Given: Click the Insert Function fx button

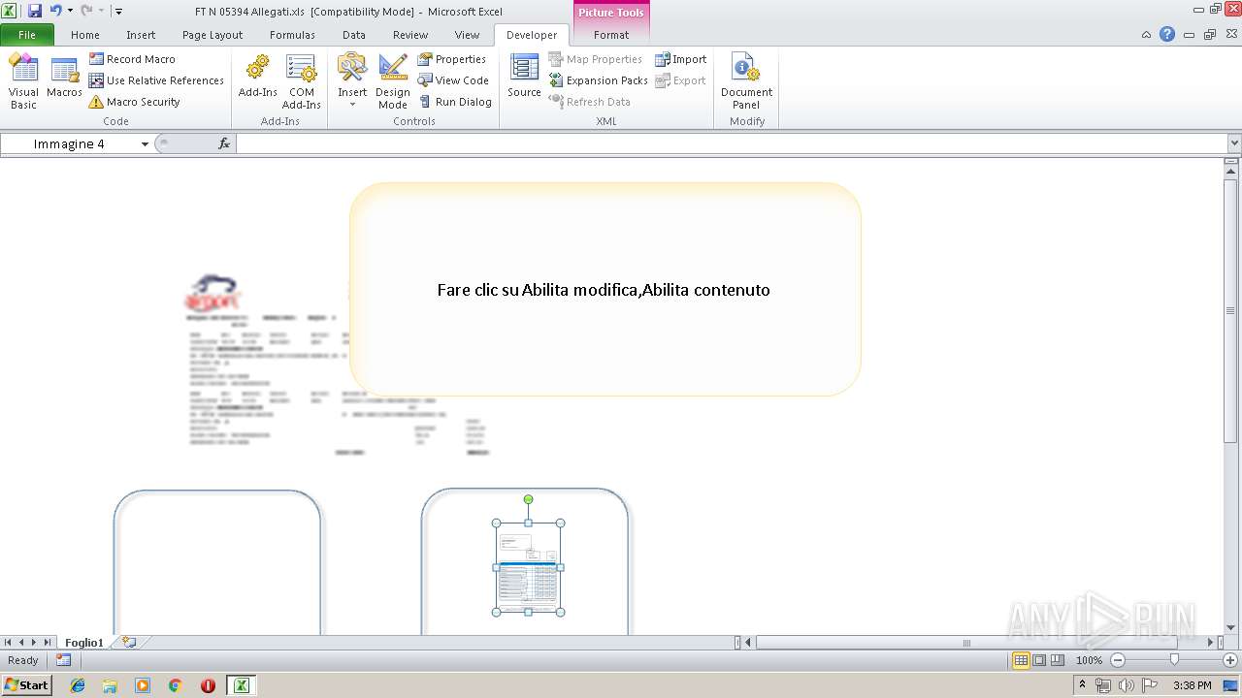Looking at the screenshot, I should (x=224, y=143).
